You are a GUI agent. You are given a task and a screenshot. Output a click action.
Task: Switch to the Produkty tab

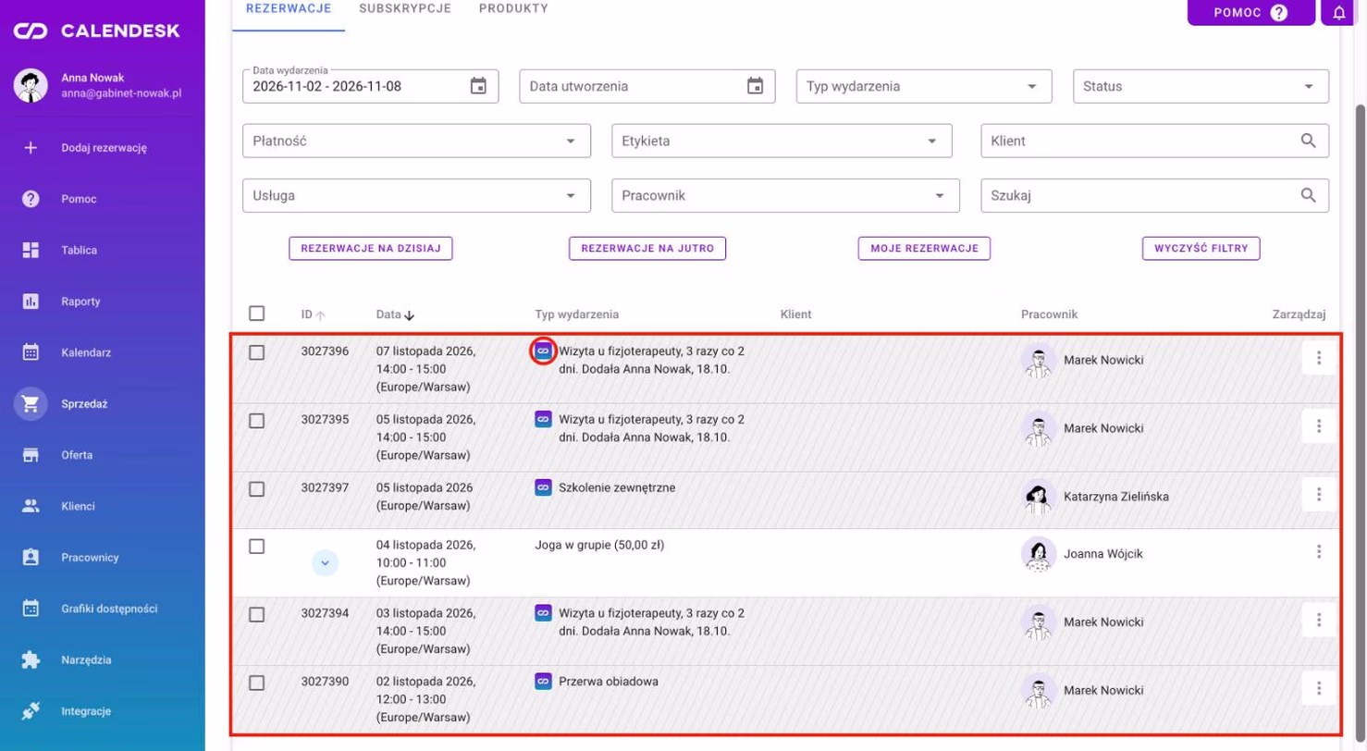coord(513,9)
